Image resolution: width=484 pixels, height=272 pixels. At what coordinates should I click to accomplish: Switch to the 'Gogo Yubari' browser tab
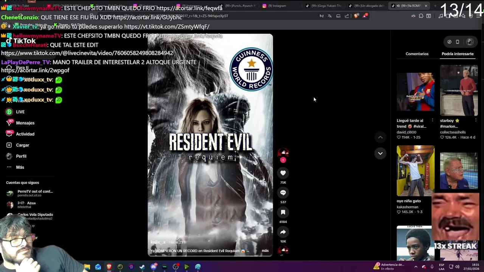323,6
